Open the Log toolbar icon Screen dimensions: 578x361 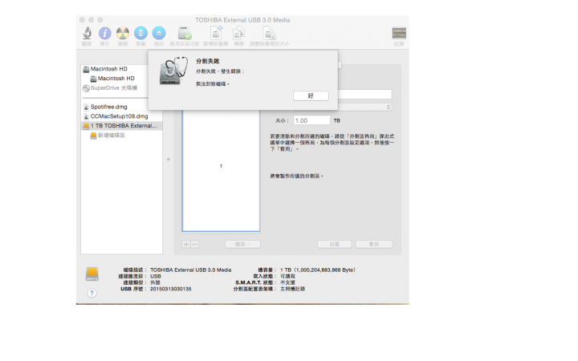coord(399,33)
